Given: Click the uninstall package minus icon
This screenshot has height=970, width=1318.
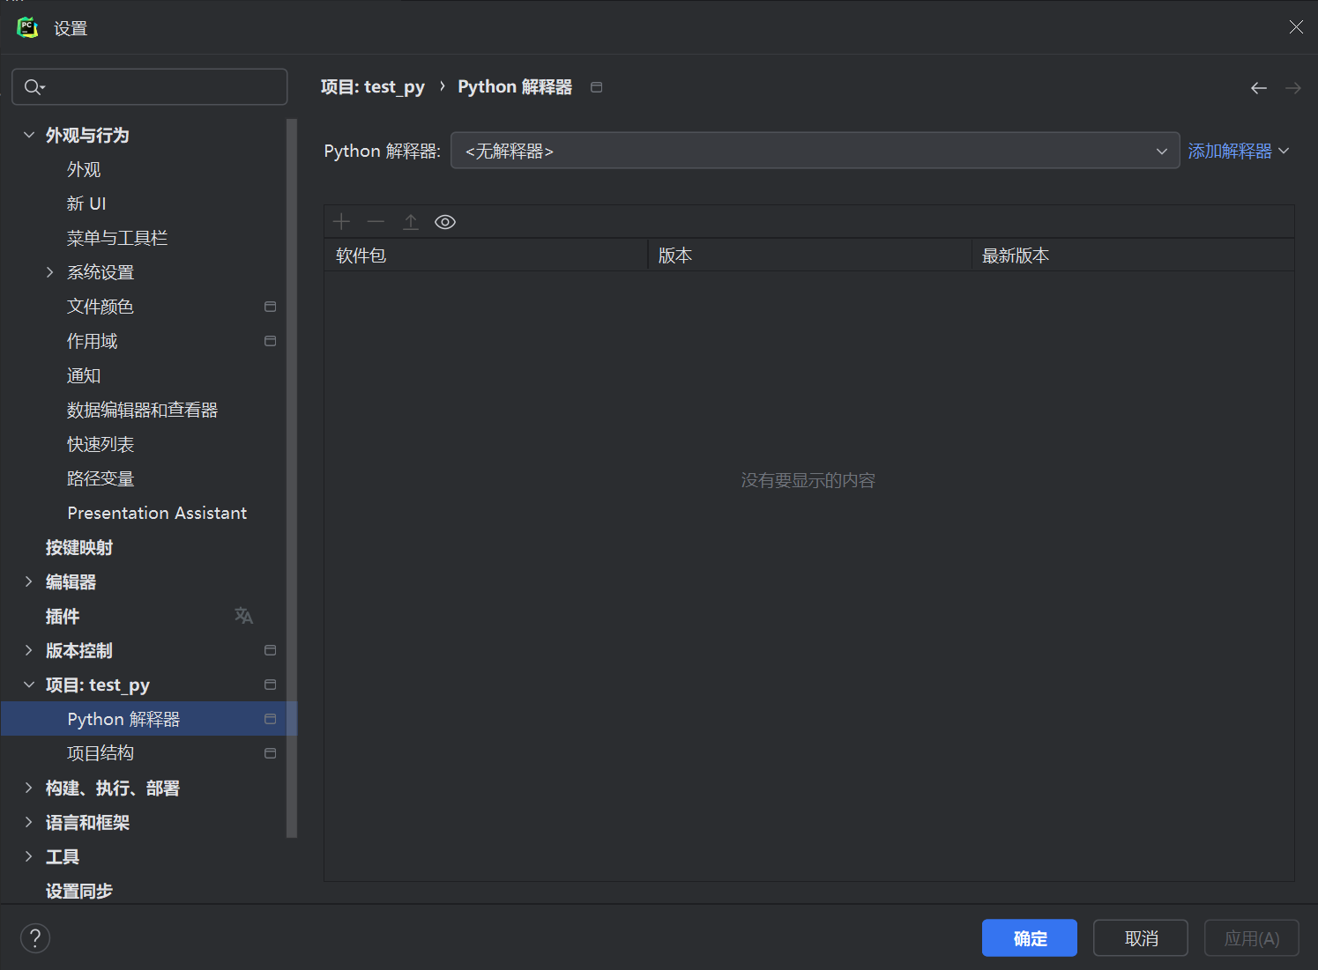Looking at the screenshot, I should pos(376,221).
